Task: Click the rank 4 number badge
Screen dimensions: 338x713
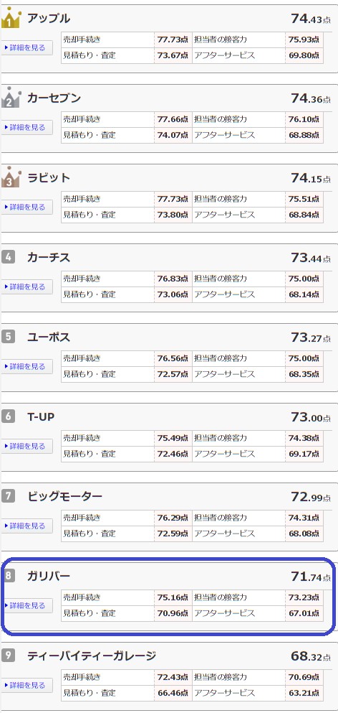Action: [x=8, y=257]
